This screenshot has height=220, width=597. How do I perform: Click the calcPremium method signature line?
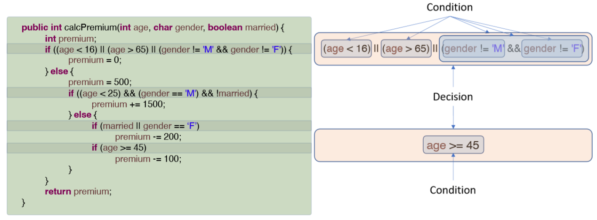click(x=153, y=27)
